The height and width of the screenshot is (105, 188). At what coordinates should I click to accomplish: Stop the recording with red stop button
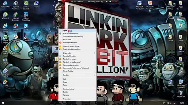click(116, 2)
